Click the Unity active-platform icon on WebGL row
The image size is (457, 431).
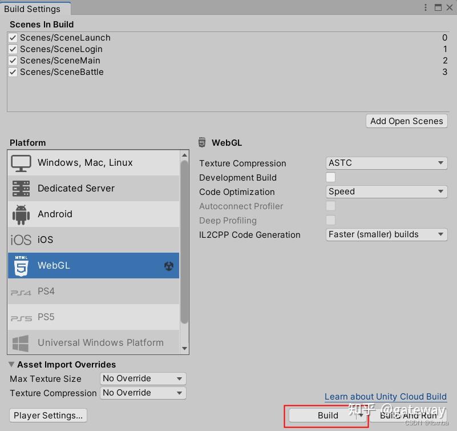click(x=169, y=266)
